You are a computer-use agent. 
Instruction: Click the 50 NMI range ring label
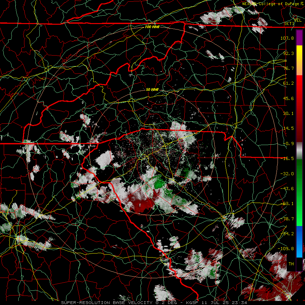click(152, 90)
